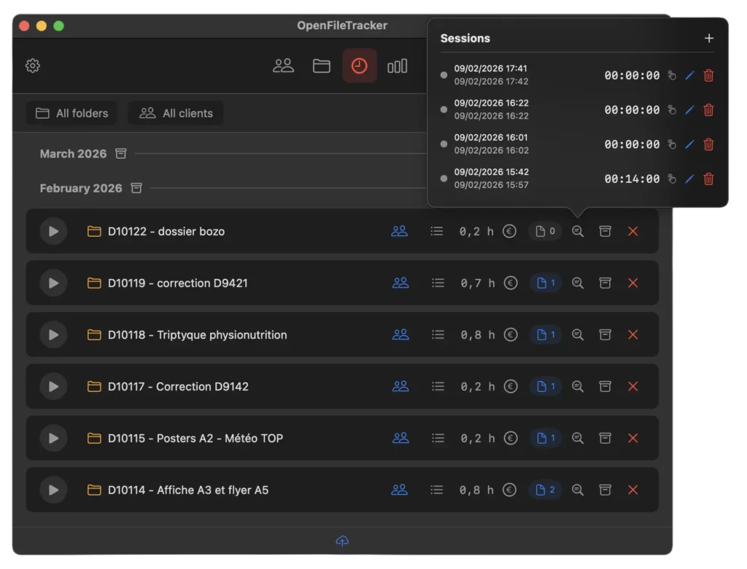
Task: Remove D10119 with red X
Action: pyautogui.click(x=632, y=283)
